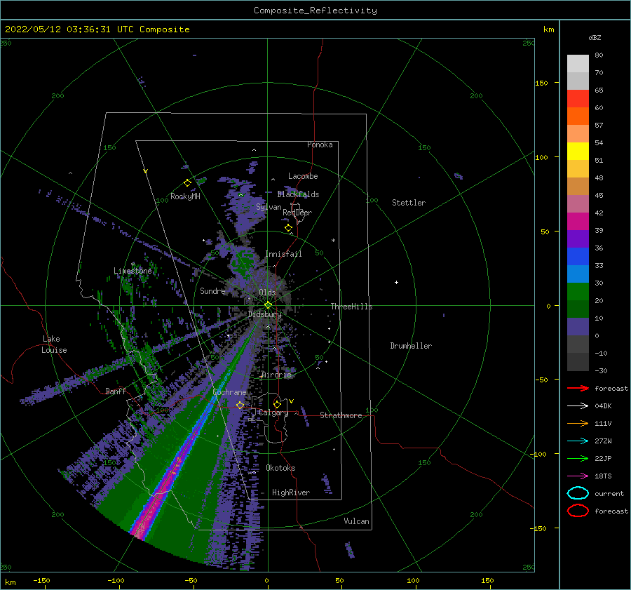
Task: Click the Innisfail label
Action: pyautogui.click(x=283, y=254)
